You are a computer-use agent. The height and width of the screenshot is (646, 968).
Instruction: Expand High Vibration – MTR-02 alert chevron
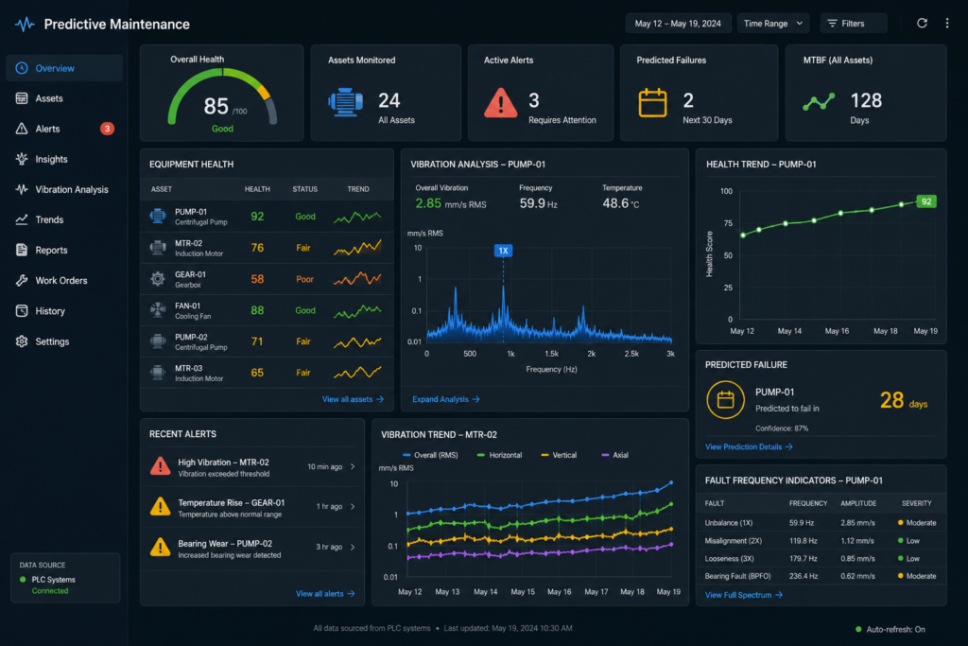[353, 467]
